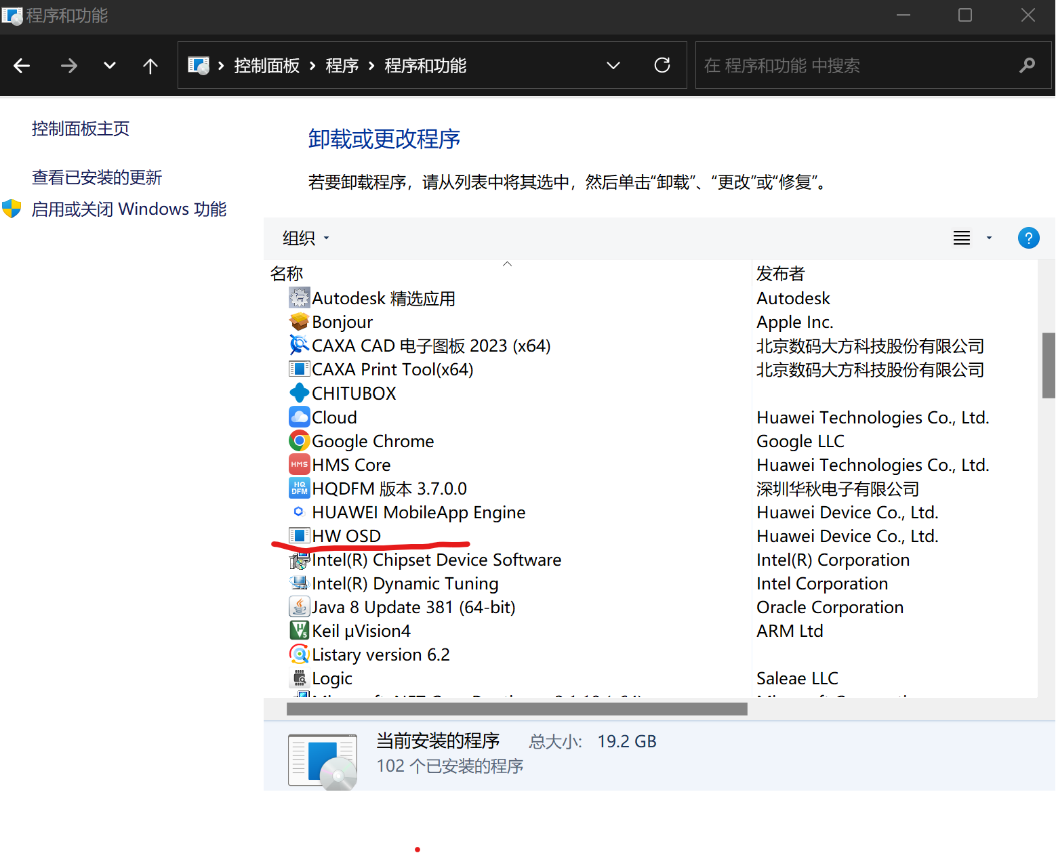
Task: Select the Google Chrome entry name
Action: point(373,441)
